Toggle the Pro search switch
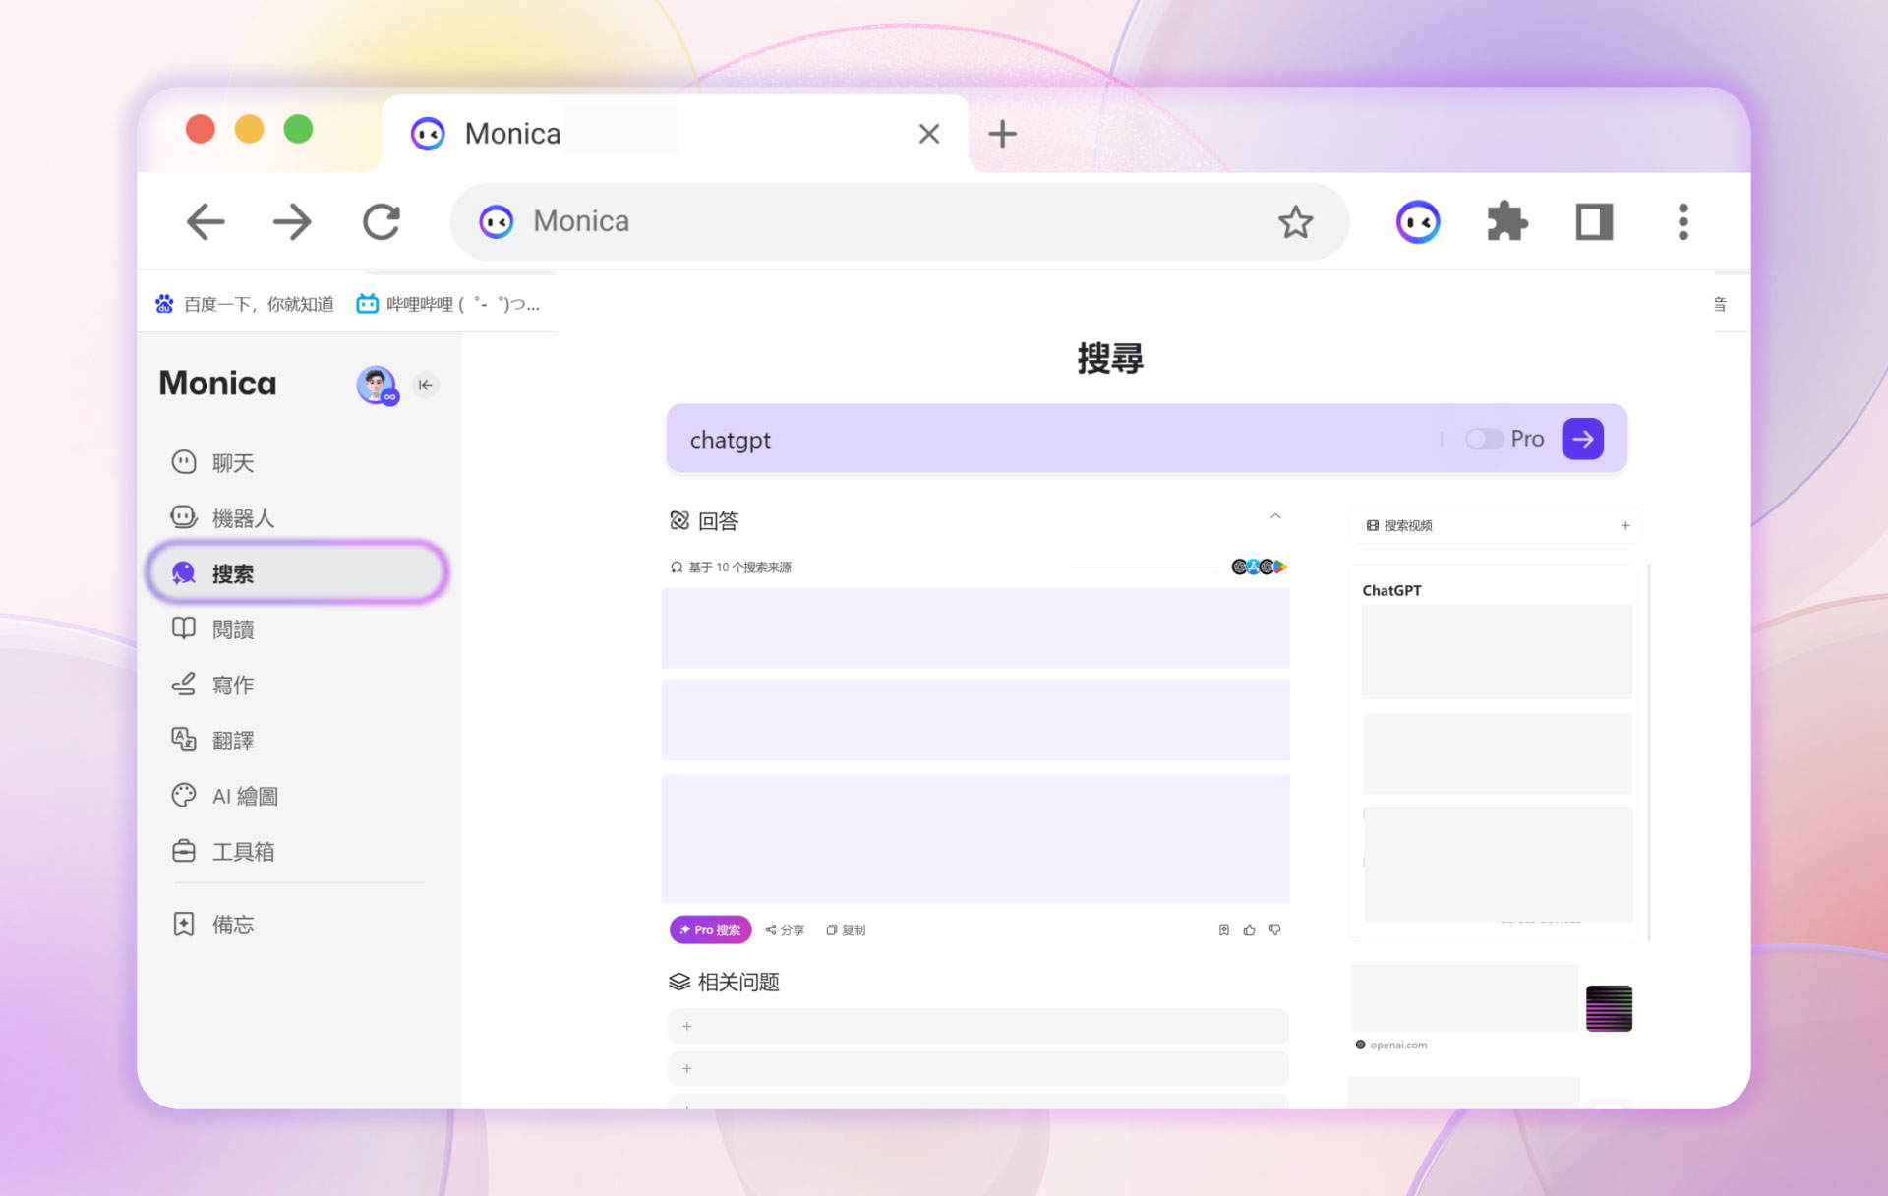Viewport: 1888px width, 1196px height. 1483,439
